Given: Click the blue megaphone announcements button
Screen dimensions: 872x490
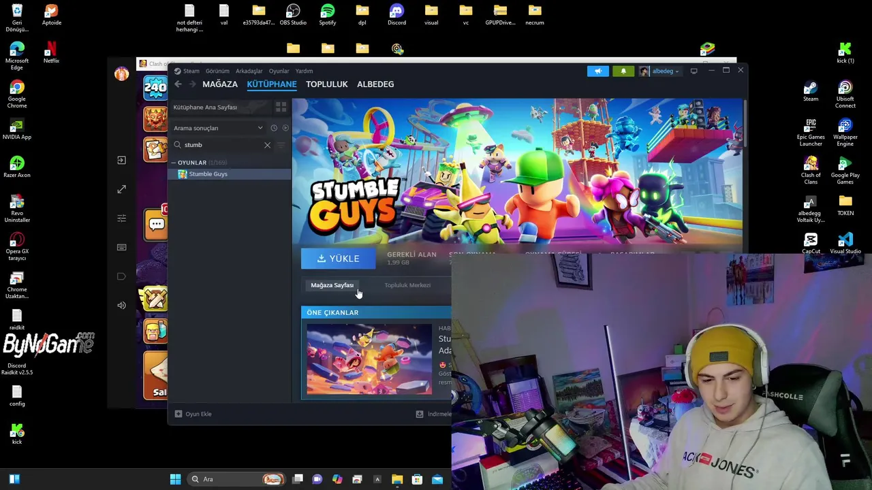Looking at the screenshot, I should point(598,71).
